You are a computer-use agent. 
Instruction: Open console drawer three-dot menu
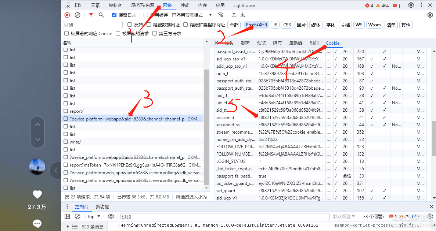[x=67, y=206]
